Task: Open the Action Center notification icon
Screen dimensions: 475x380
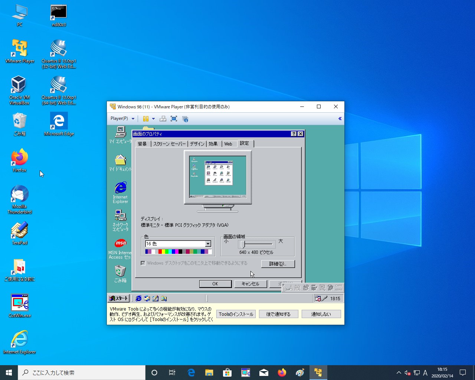Action: pyautogui.click(x=463, y=373)
